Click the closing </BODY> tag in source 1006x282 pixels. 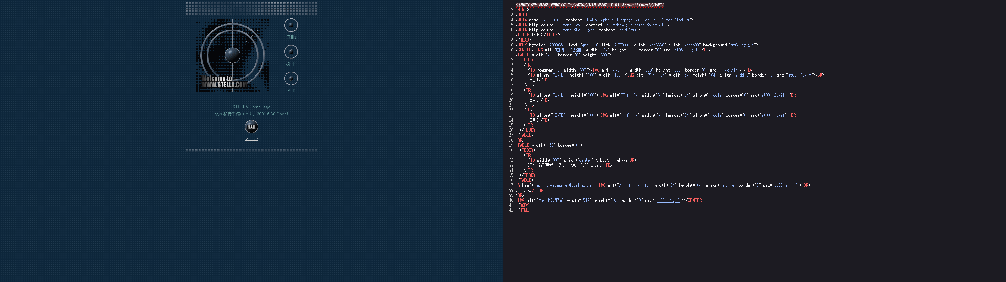pos(523,205)
